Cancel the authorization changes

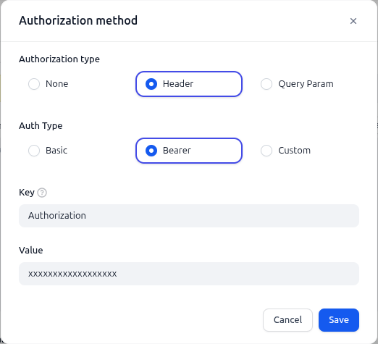[x=287, y=320]
